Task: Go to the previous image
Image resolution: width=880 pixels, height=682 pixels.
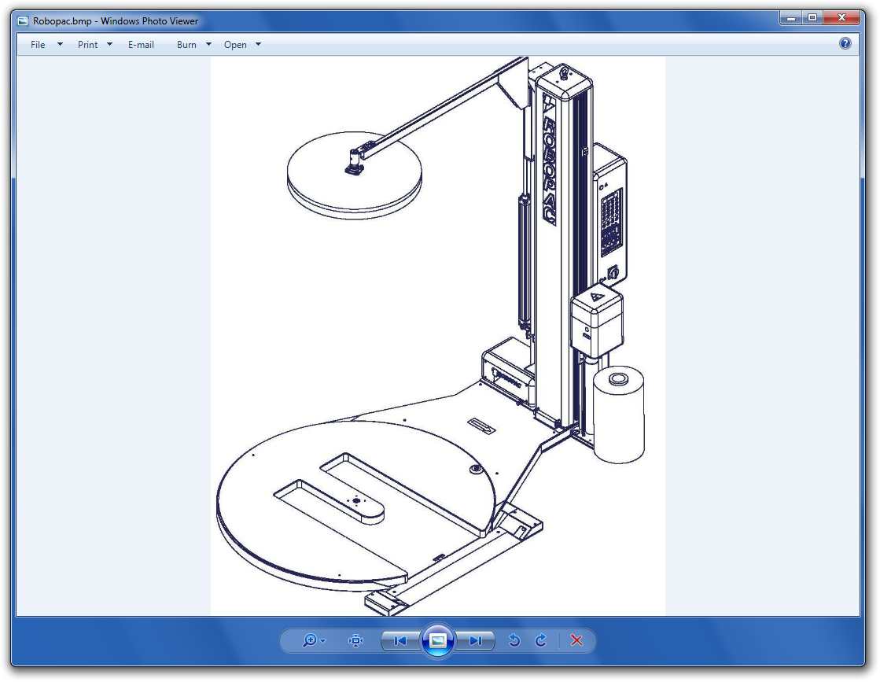Action: (400, 641)
